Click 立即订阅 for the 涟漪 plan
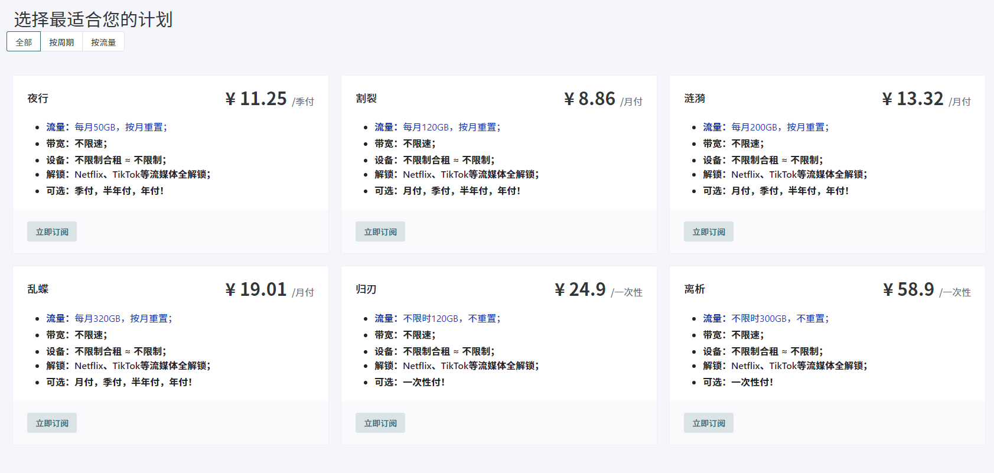Image resolution: width=994 pixels, height=473 pixels. coord(708,232)
